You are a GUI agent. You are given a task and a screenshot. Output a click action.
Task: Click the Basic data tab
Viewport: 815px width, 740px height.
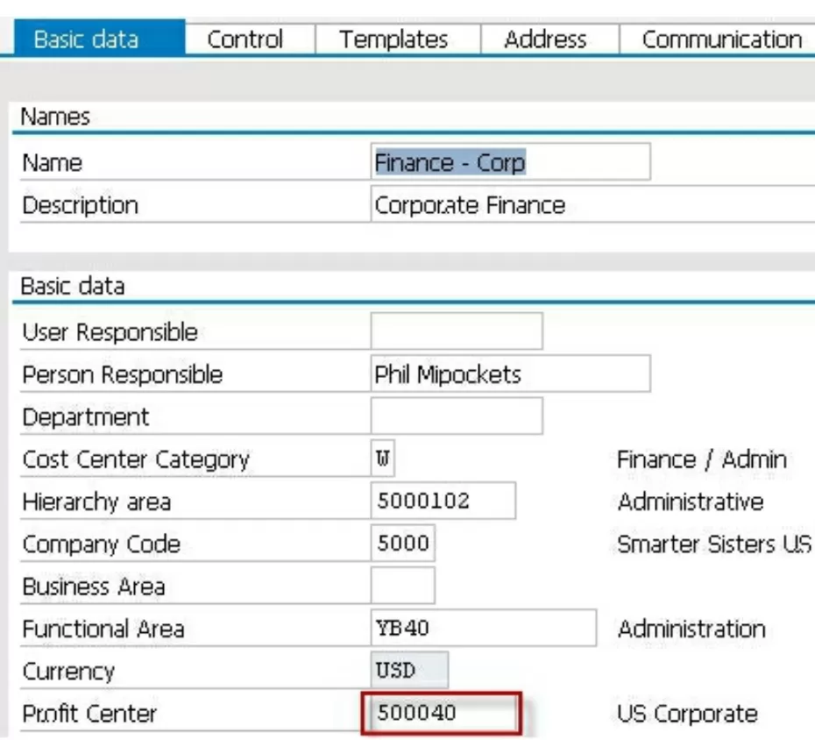pos(85,39)
